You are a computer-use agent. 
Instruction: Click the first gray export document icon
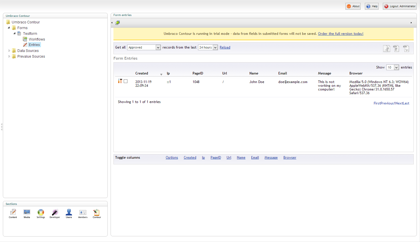pyautogui.click(x=387, y=49)
